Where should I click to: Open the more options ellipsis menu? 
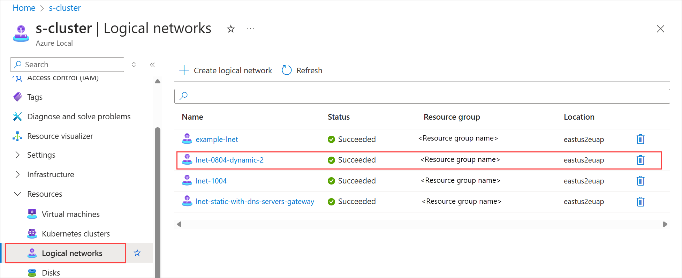(250, 29)
